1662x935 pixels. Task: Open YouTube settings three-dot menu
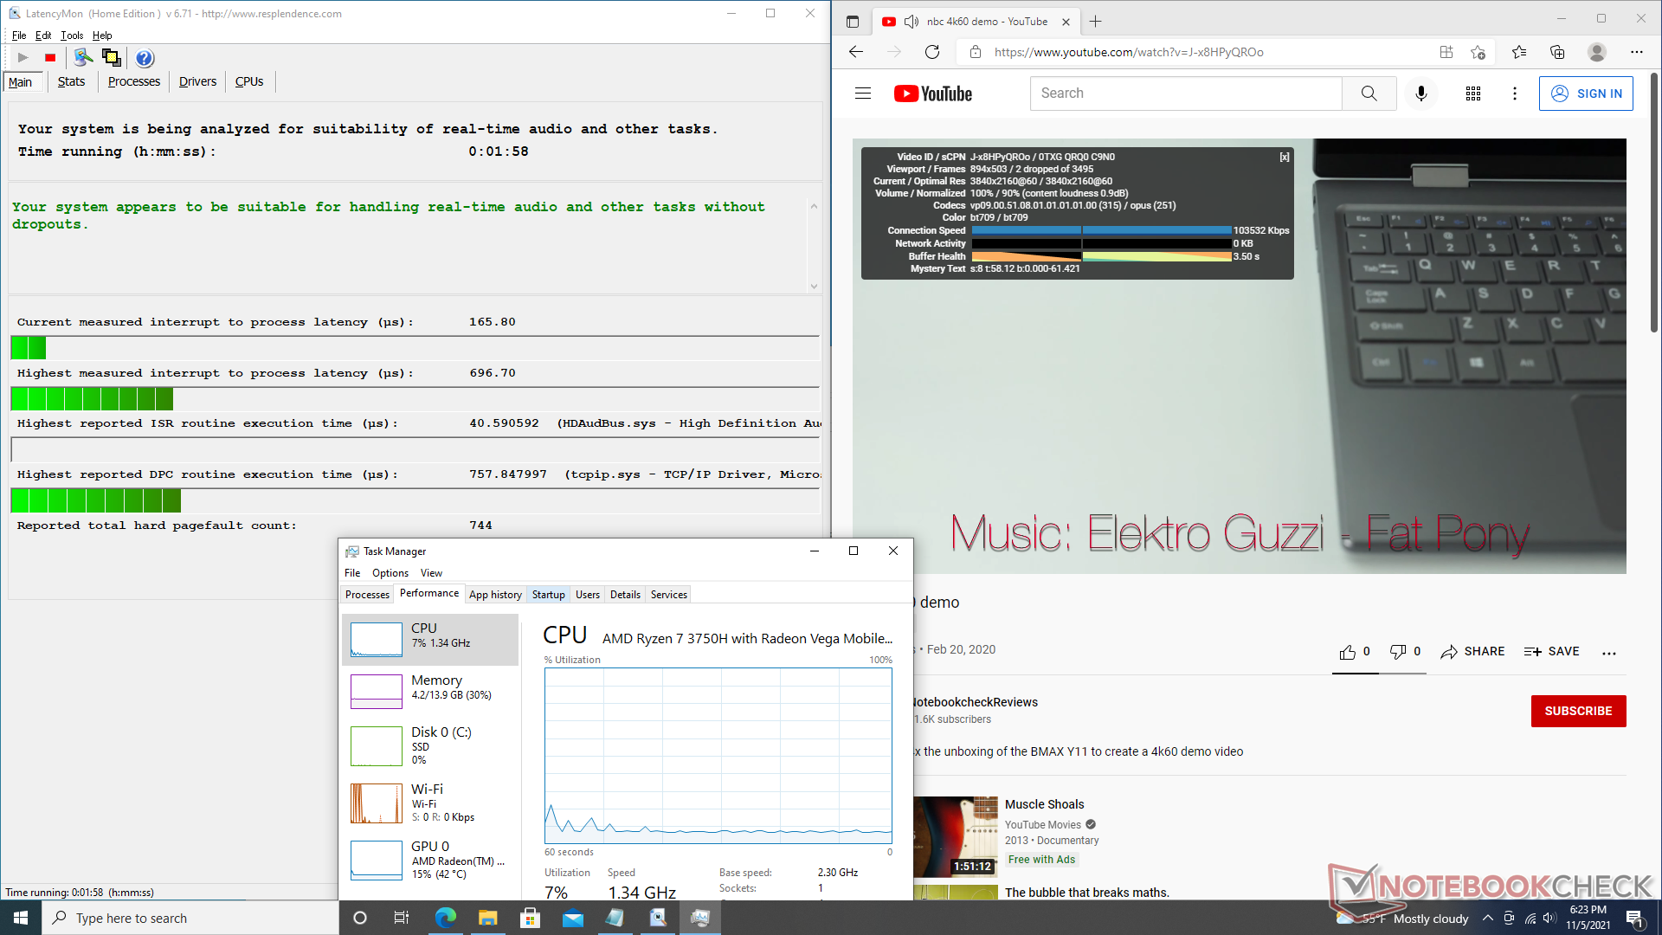(1515, 93)
